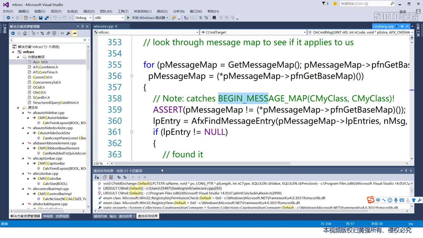Switch to the 错误列表 tab
This screenshot has width=423, height=238.
(x=100, y=216)
